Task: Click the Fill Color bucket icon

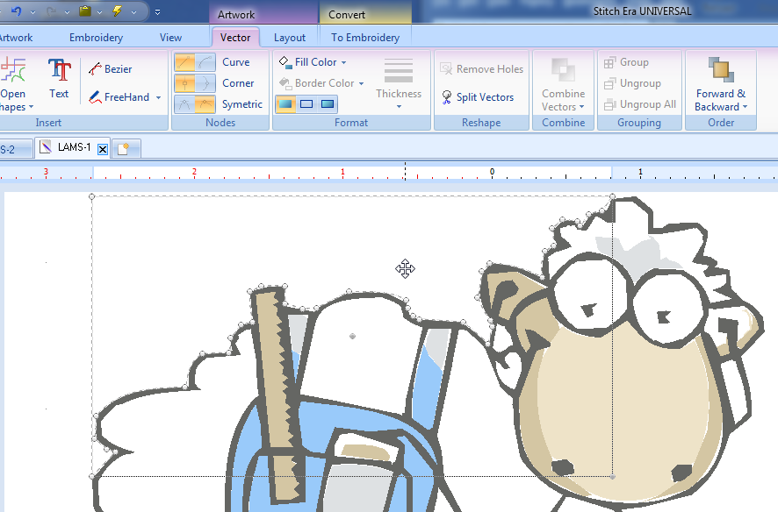Action: coord(285,62)
